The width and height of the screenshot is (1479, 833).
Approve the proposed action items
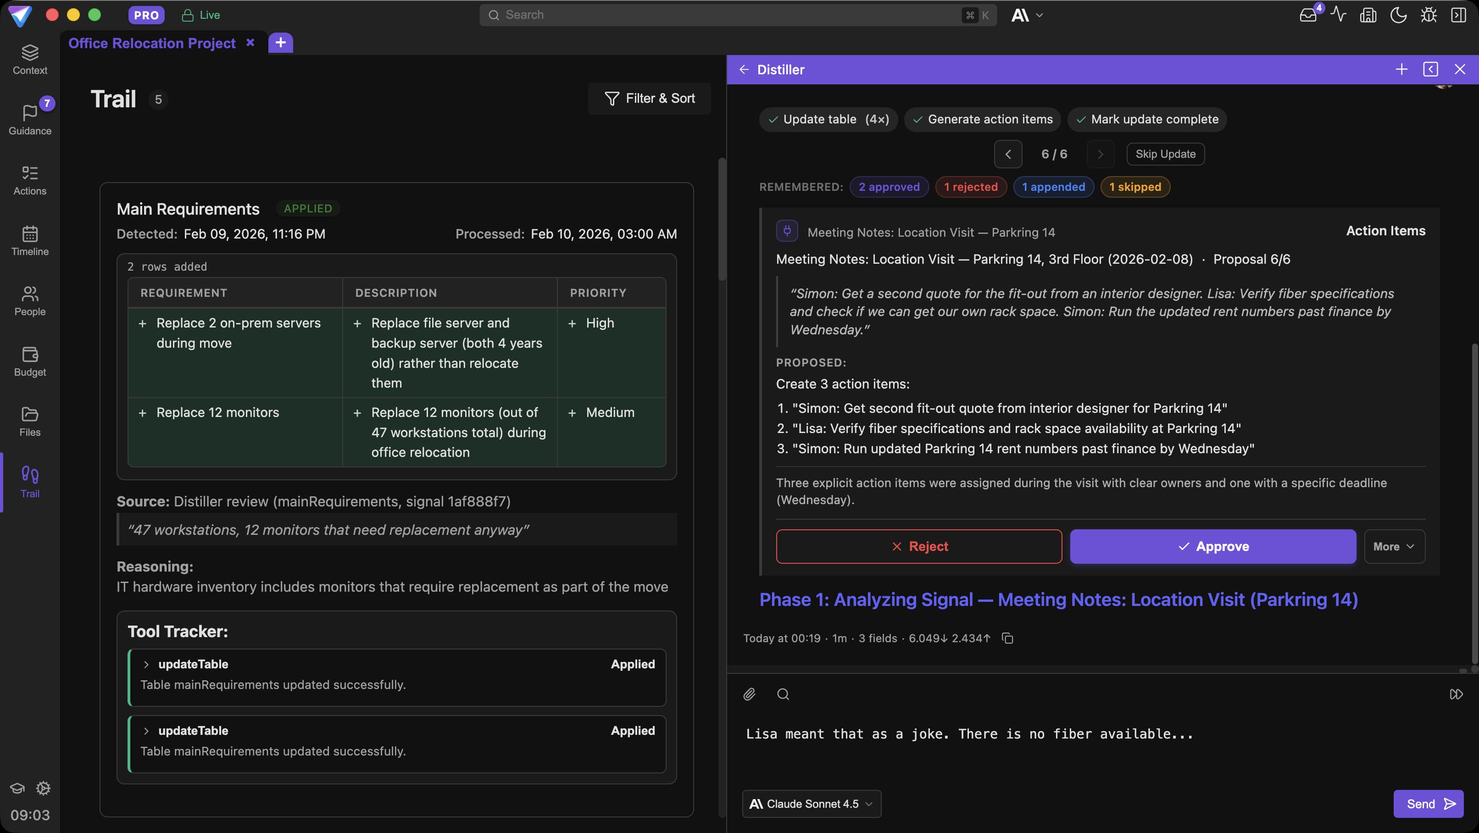[1212, 546]
